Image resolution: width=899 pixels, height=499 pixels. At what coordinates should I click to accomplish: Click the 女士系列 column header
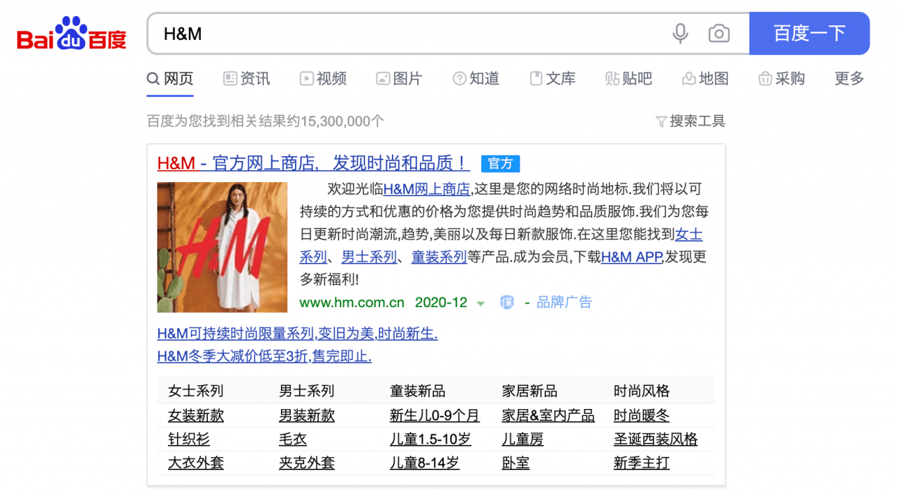coord(196,391)
